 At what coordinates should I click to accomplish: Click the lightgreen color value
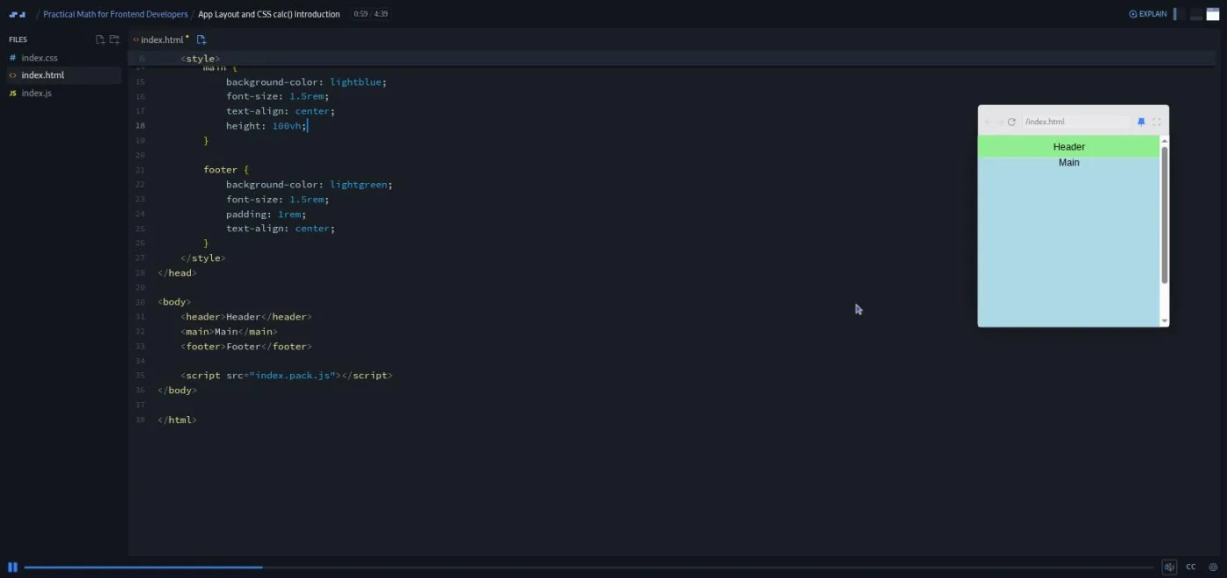click(x=358, y=185)
